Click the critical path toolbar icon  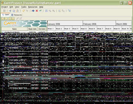[69, 11]
